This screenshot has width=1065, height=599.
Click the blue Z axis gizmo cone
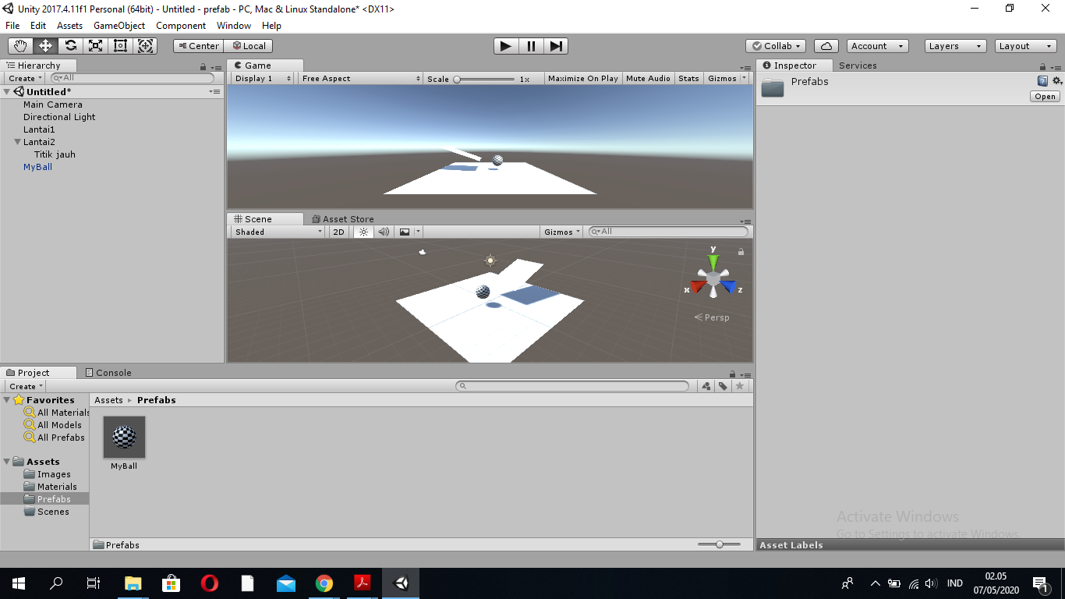point(730,287)
